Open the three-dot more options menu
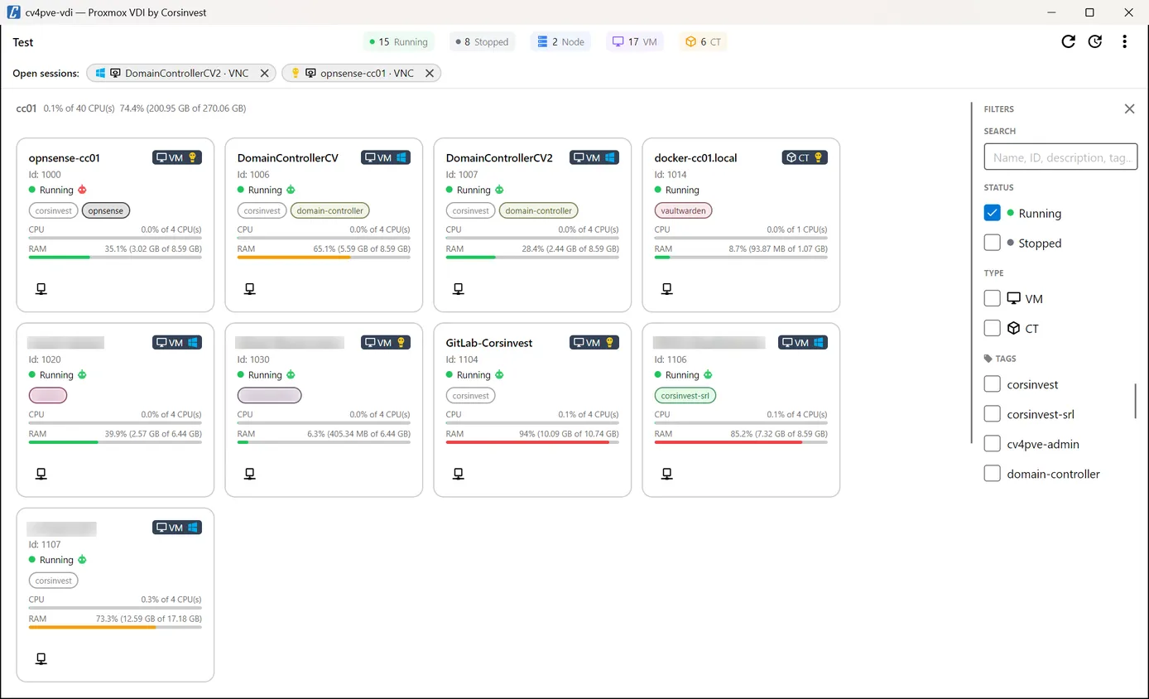Screen dimensions: 1149x699 click(x=1124, y=41)
